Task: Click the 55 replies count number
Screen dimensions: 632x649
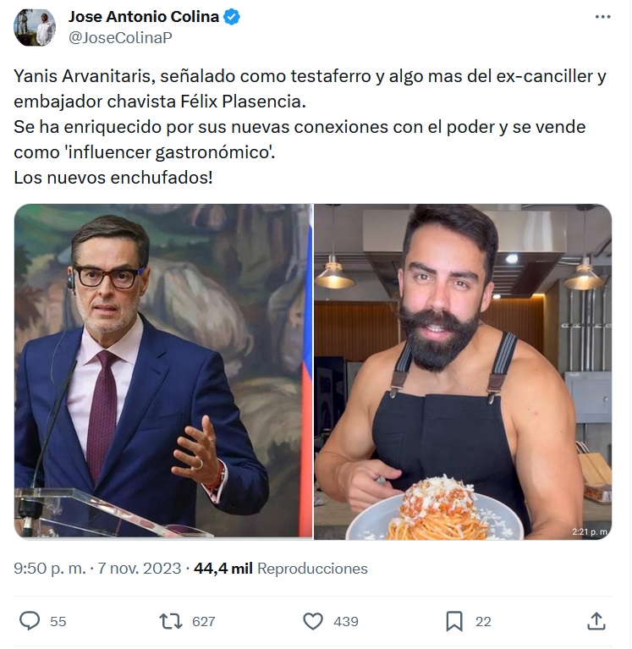Action: [x=58, y=621]
